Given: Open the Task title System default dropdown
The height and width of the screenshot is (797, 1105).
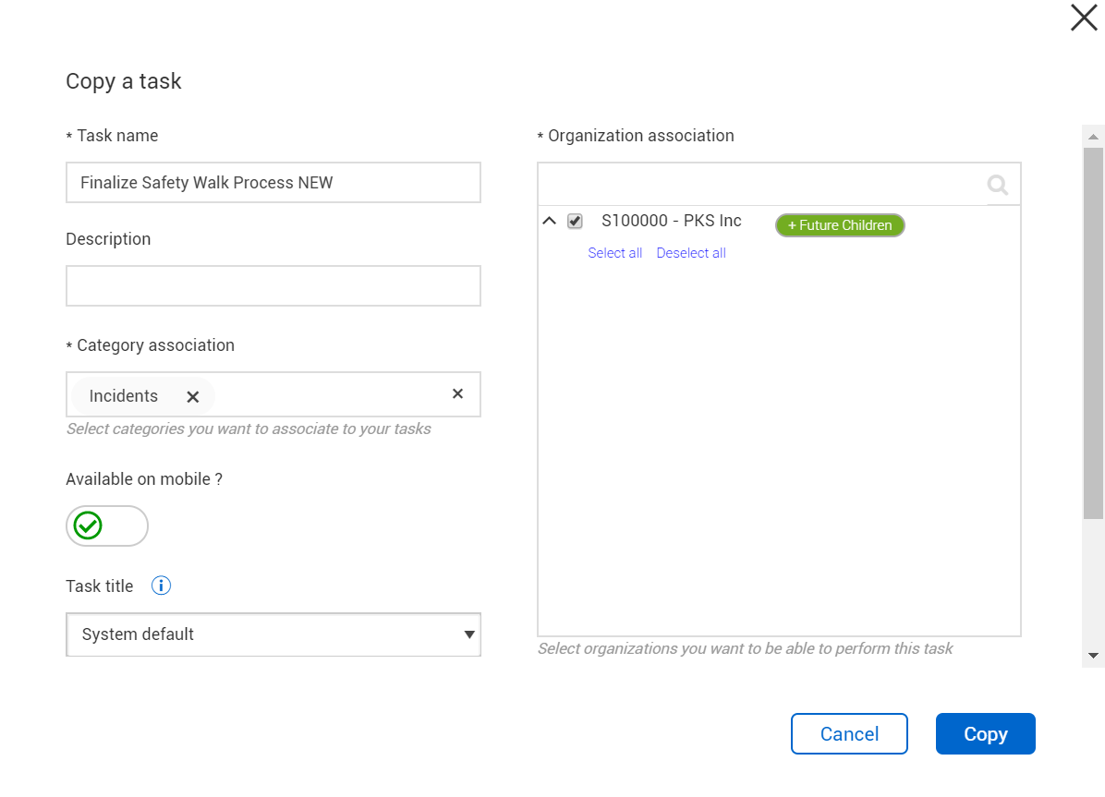Looking at the screenshot, I should (x=273, y=634).
